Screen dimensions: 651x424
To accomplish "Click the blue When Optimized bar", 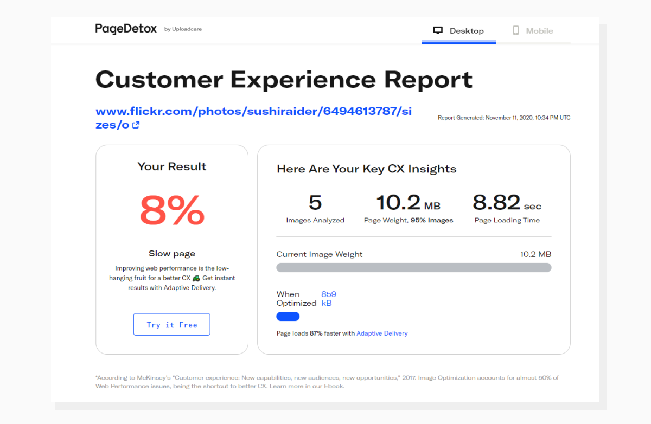I will click(x=288, y=317).
